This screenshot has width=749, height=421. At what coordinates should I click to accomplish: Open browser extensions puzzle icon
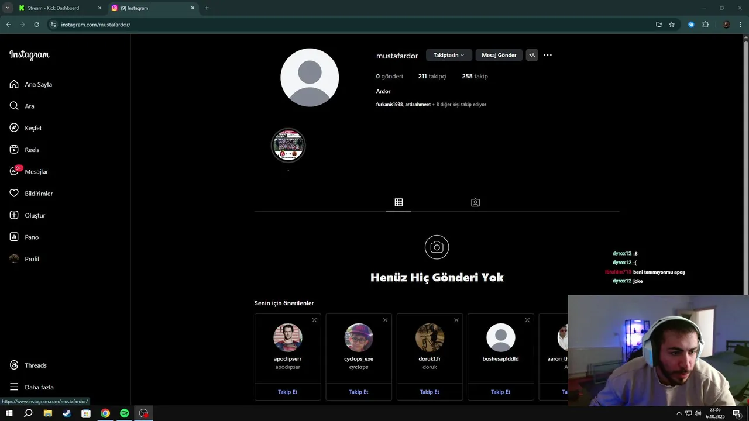pyautogui.click(x=705, y=25)
